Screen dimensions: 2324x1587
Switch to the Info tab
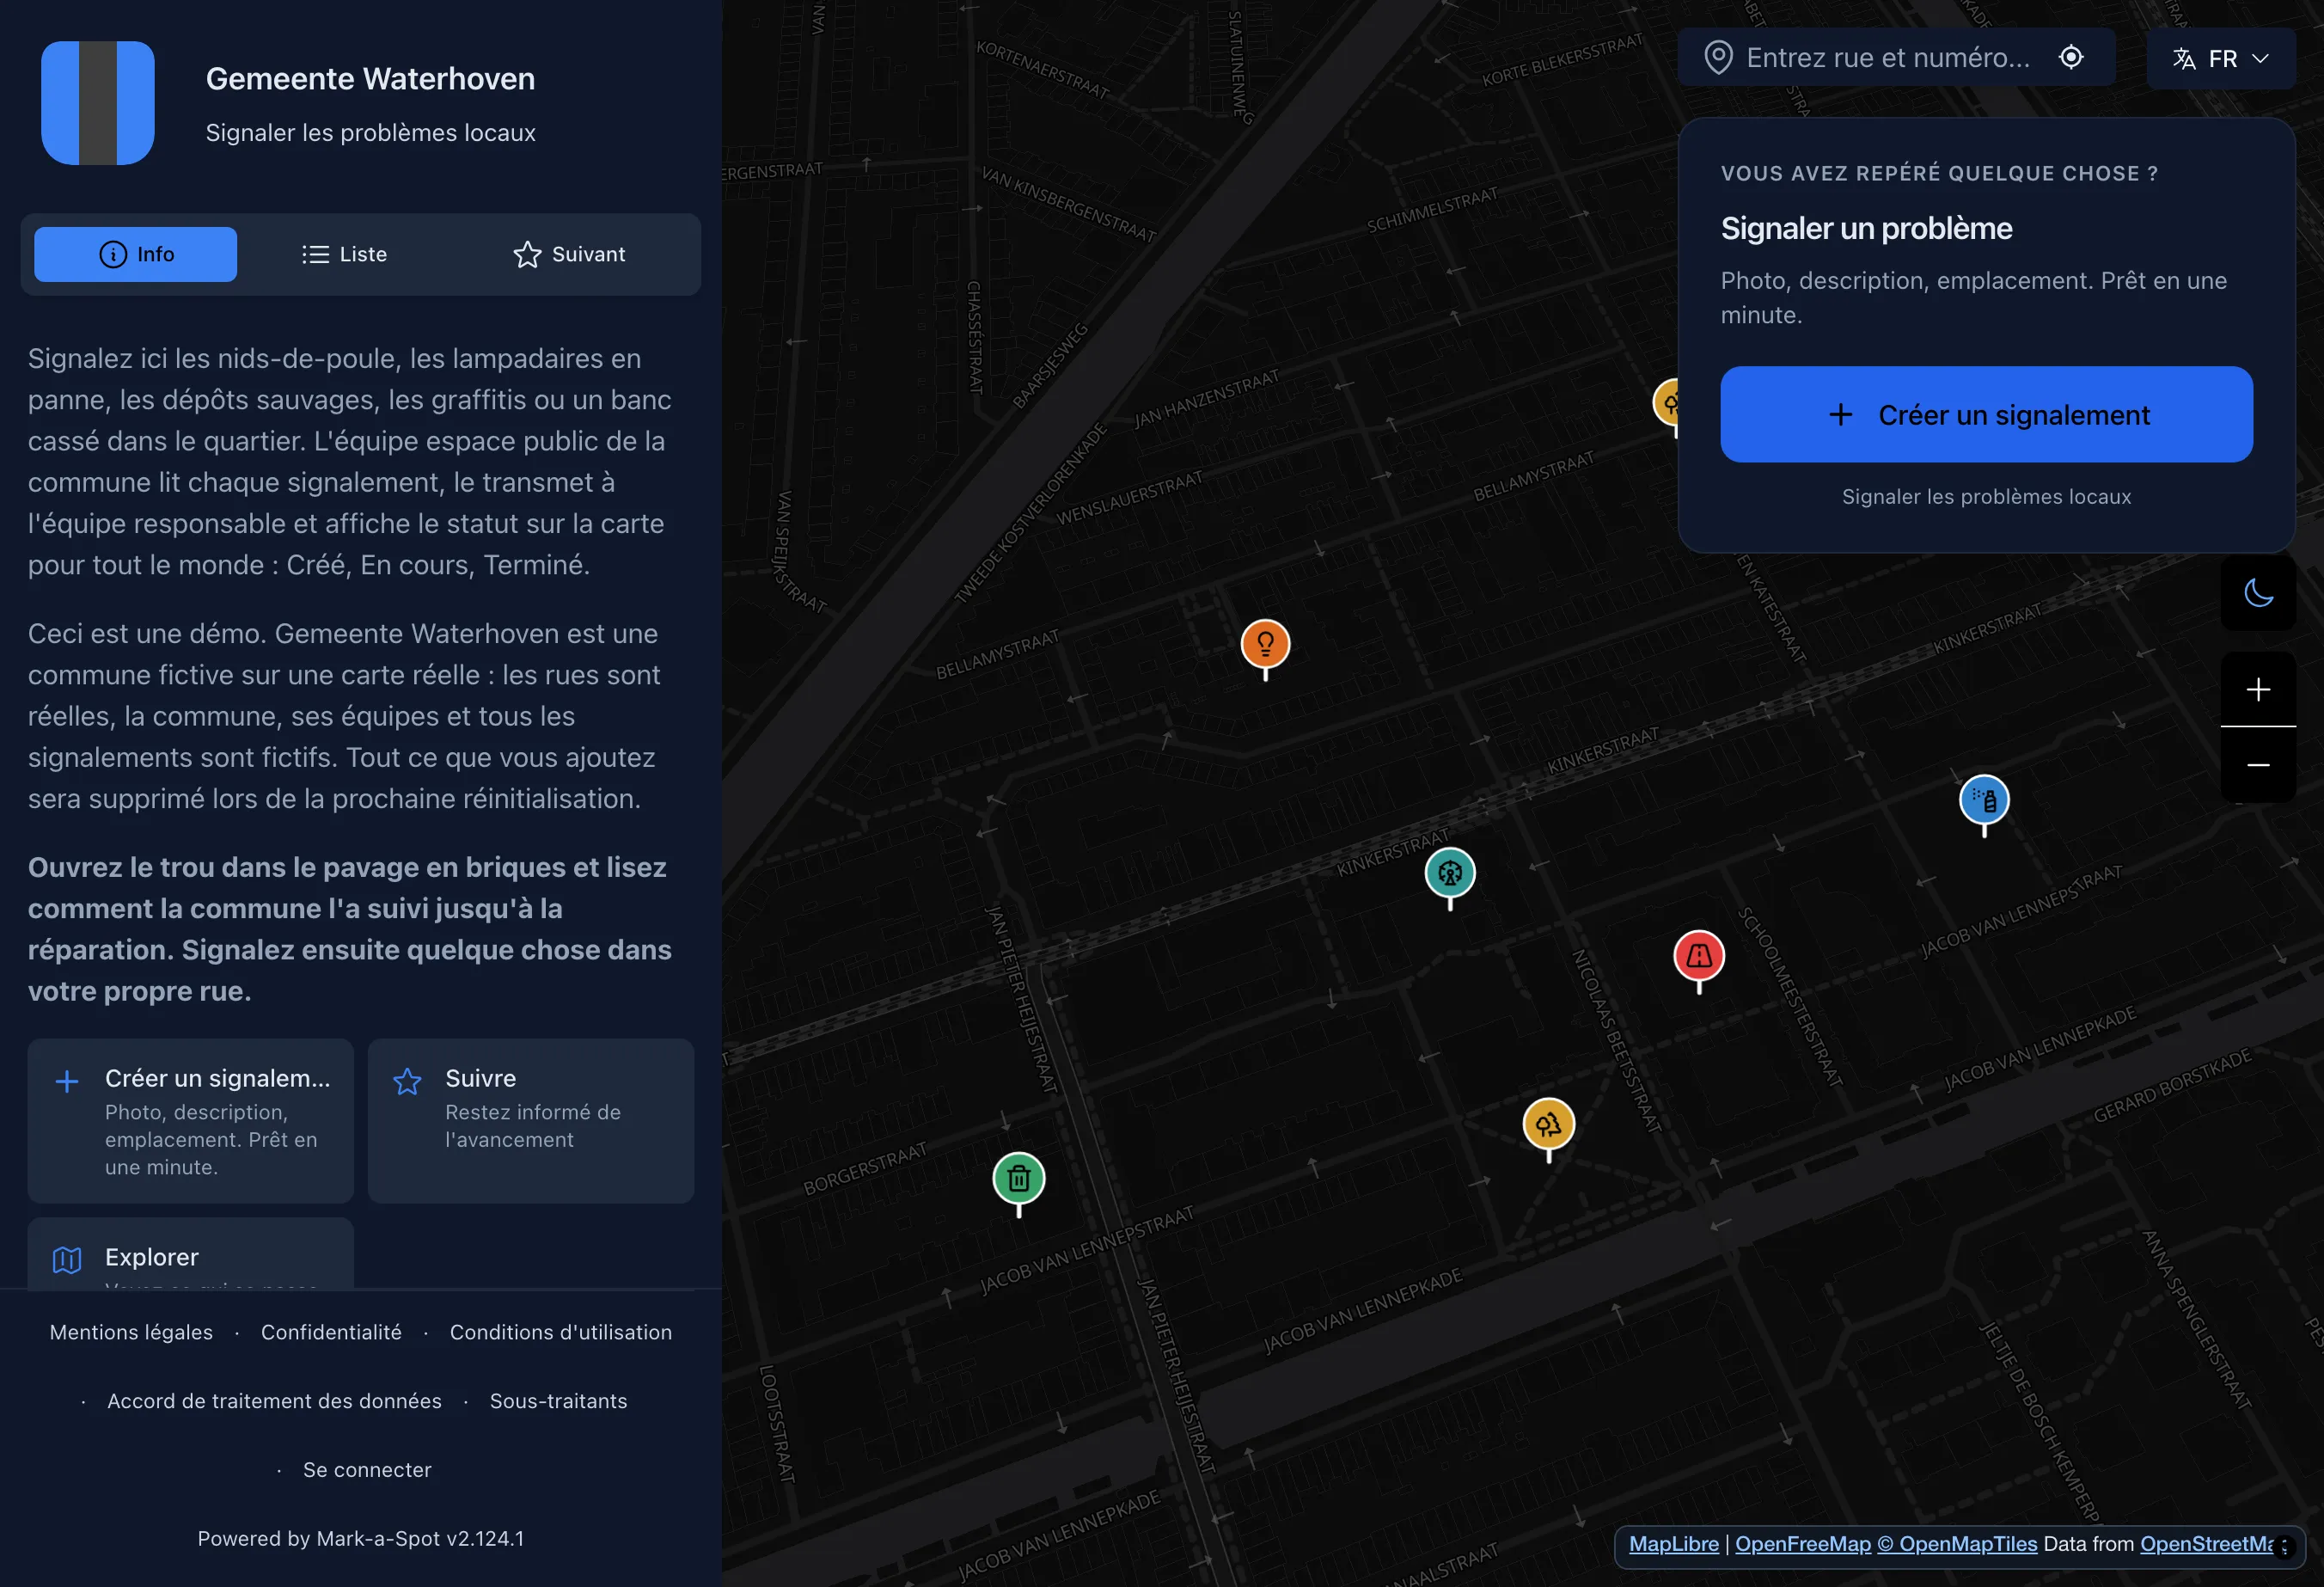[136, 254]
